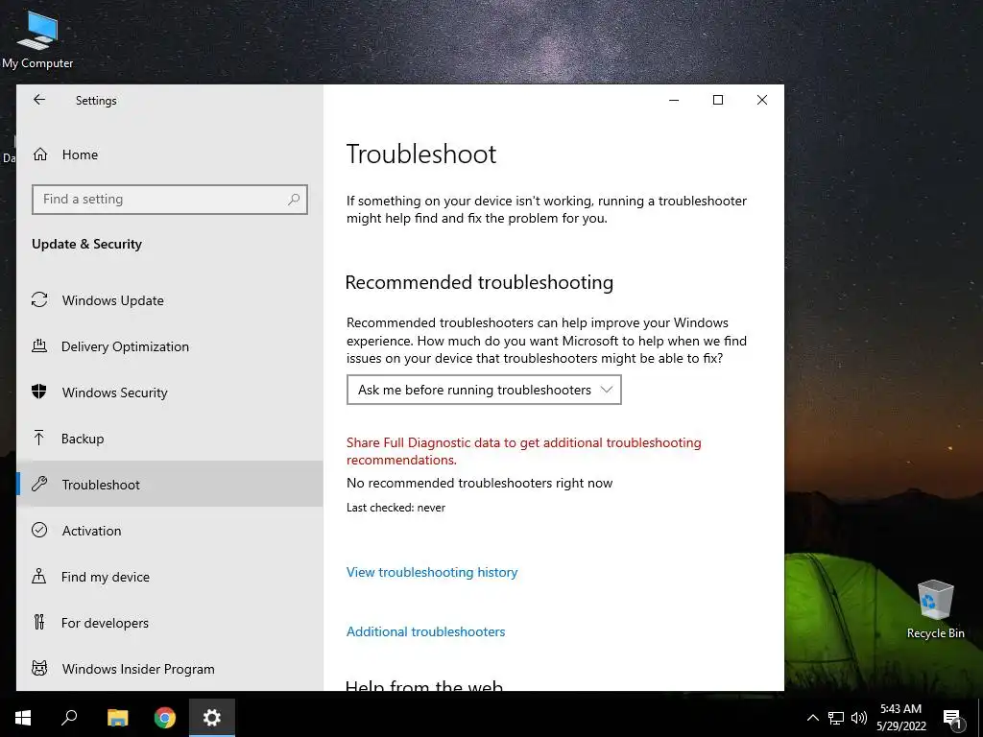Click the search magnifier in Find a setting
This screenshot has height=737, width=983.
click(294, 200)
